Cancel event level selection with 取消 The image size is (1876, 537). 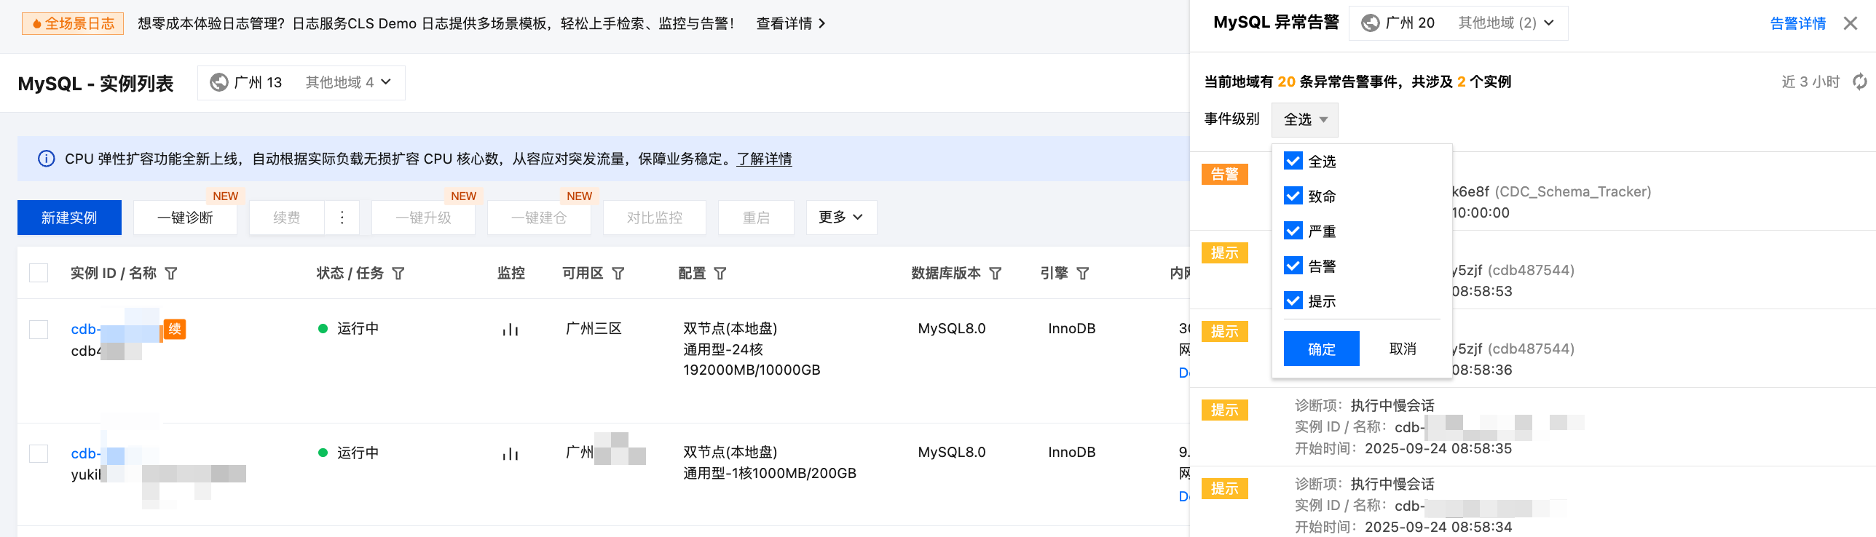(x=1403, y=349)
